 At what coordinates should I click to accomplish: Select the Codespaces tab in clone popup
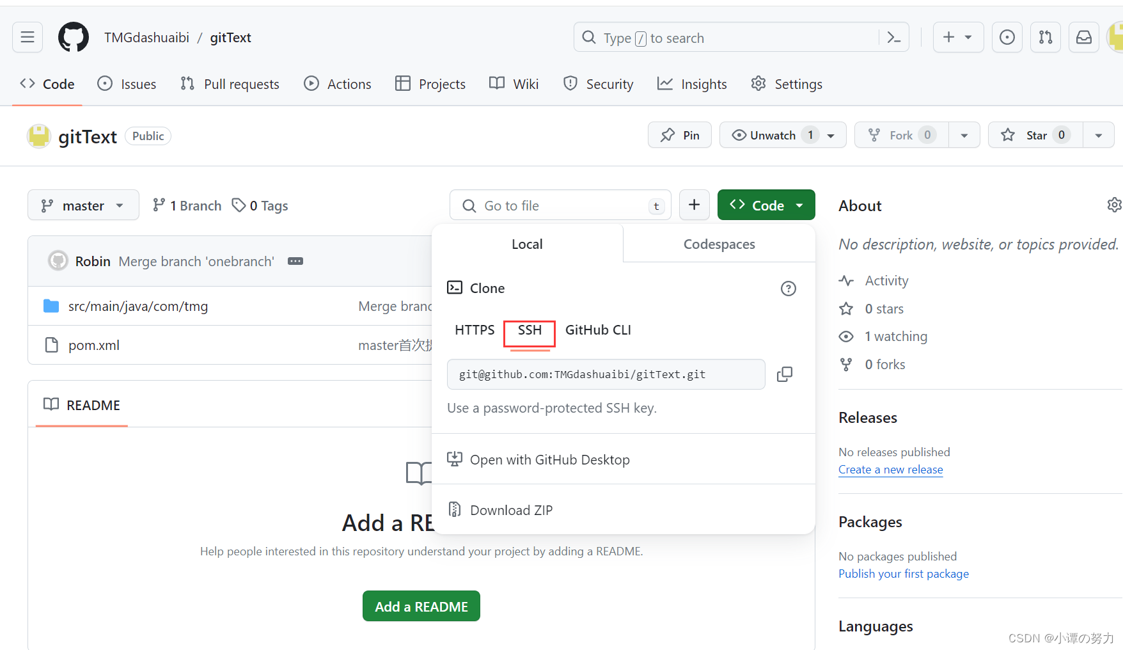coord(719,244)
